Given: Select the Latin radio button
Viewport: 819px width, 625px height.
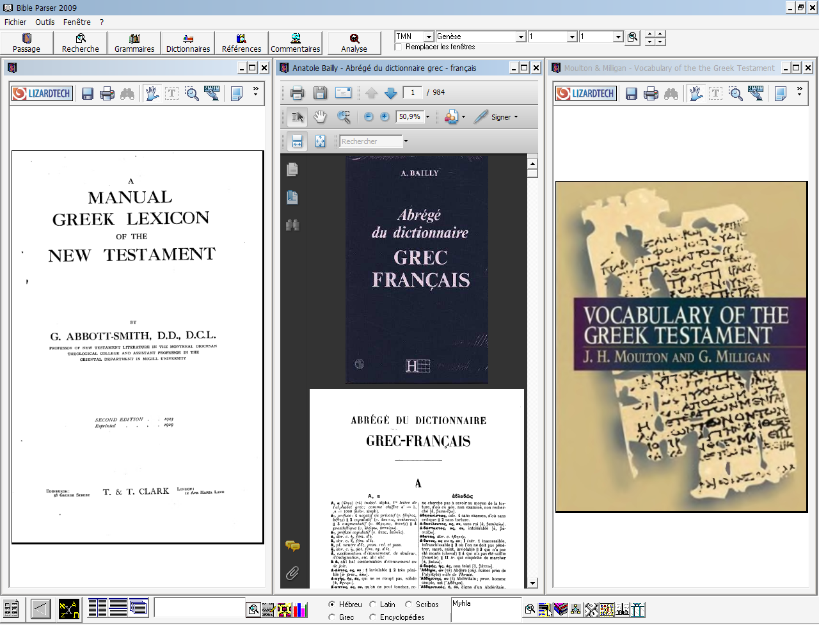Looking at the screenshot, I should (x=373, y=604).
